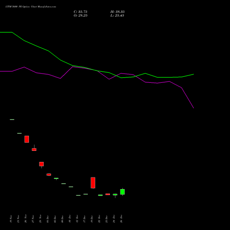Click the 26 Dec date axis label
Image resolution: width=230 pixels, height=230 pixels.
click(121, 218)
